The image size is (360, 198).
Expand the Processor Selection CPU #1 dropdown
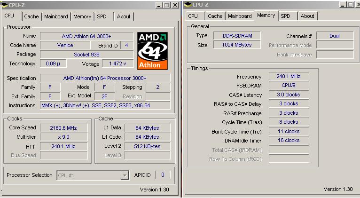coord(125,175)
